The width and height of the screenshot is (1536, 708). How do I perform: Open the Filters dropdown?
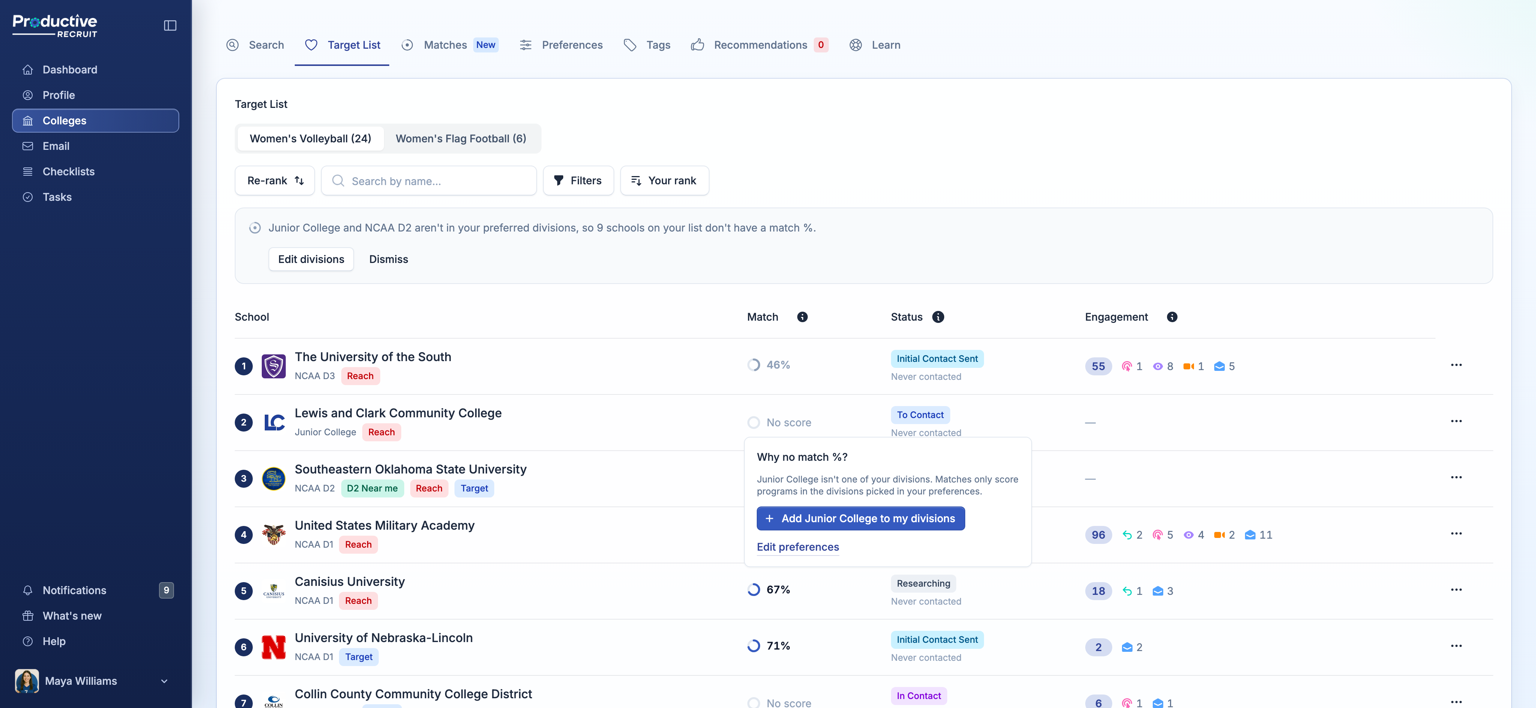pos(578,181)
